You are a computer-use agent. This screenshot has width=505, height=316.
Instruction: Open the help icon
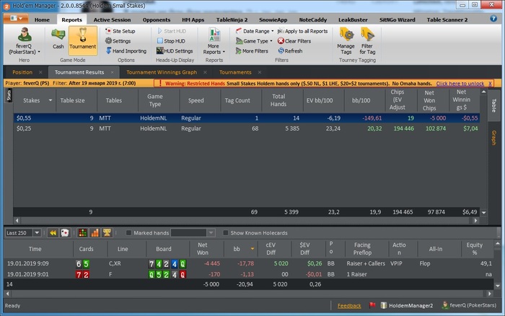tap(493, 19)
